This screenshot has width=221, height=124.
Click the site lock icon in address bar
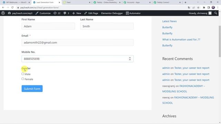(18, 8)
